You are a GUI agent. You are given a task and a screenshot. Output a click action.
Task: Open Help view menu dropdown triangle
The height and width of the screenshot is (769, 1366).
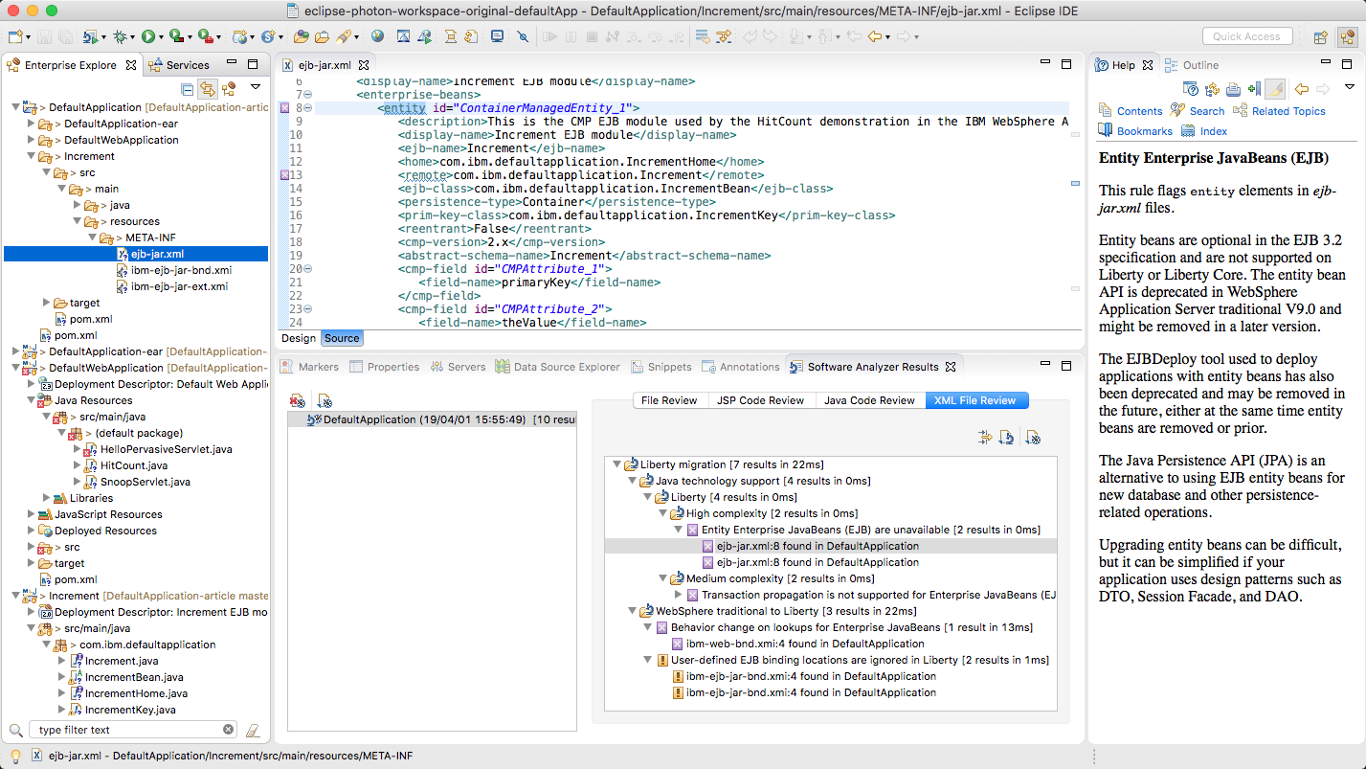point(1350,87)
